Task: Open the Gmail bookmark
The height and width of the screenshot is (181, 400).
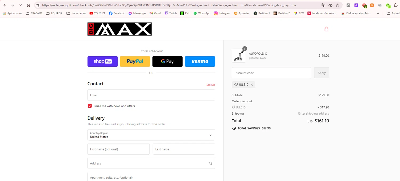Action: click(x=155, y=13)
